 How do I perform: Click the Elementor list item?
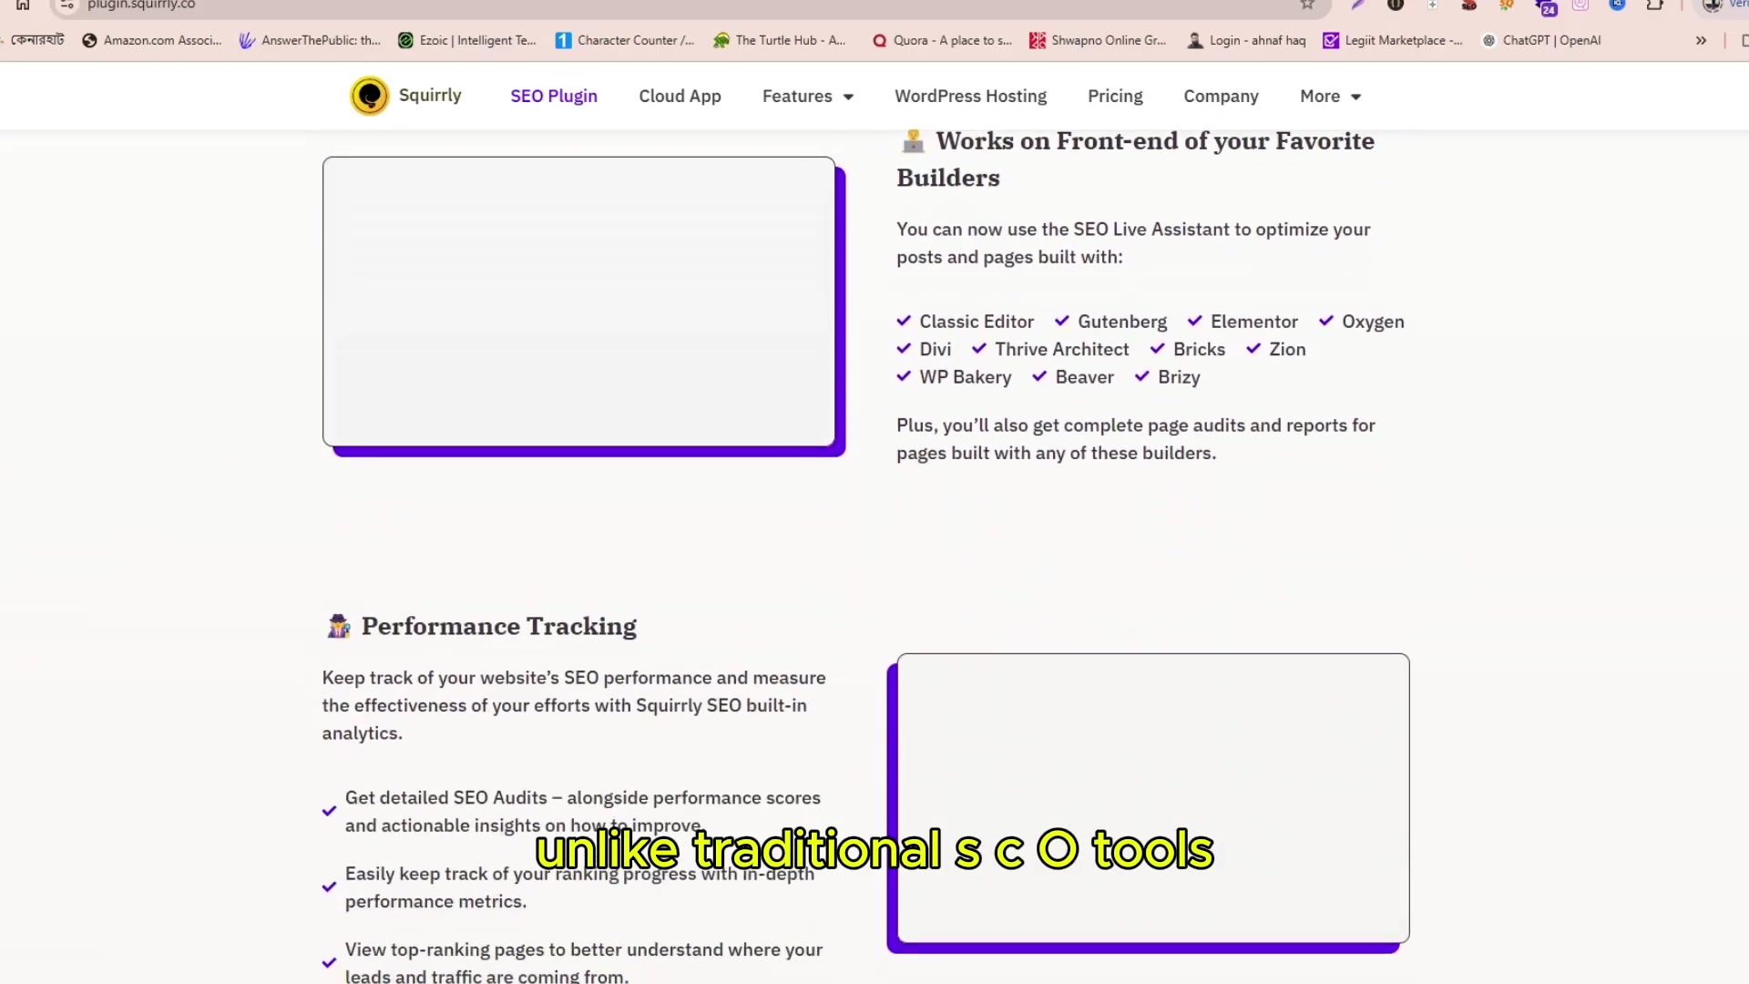tap(1243, 322)
